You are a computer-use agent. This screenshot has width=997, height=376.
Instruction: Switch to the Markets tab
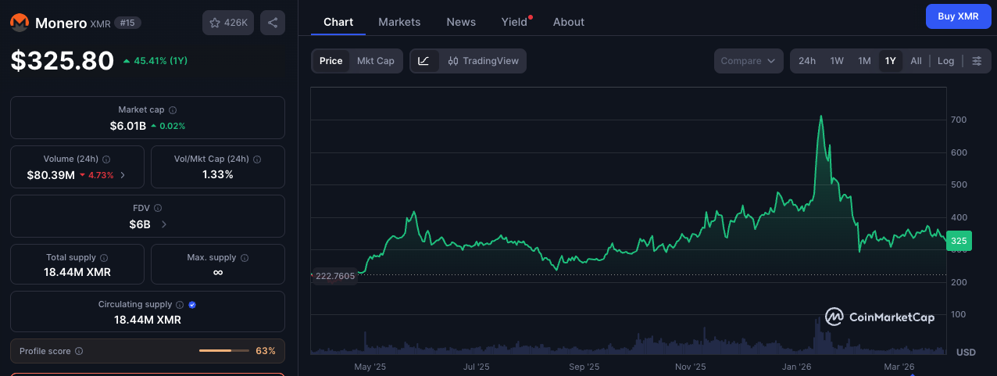[x=399, y=22]
